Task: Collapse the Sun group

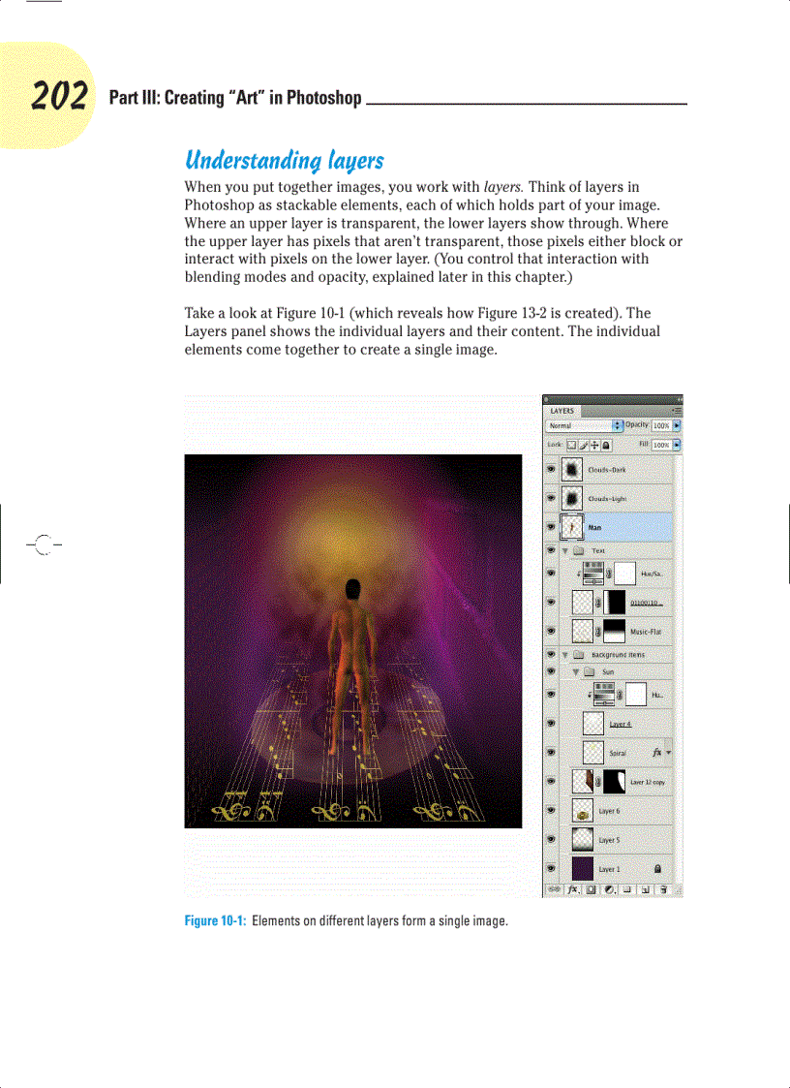Action: pos(576,671)
